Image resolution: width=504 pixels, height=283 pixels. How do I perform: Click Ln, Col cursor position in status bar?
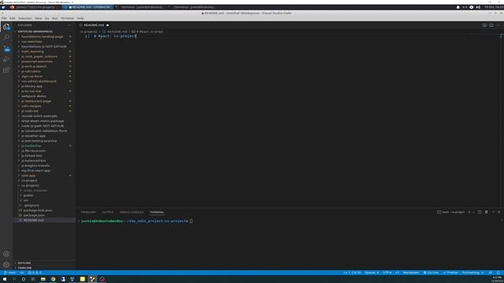pyautogui.click(x=352, y=273)
